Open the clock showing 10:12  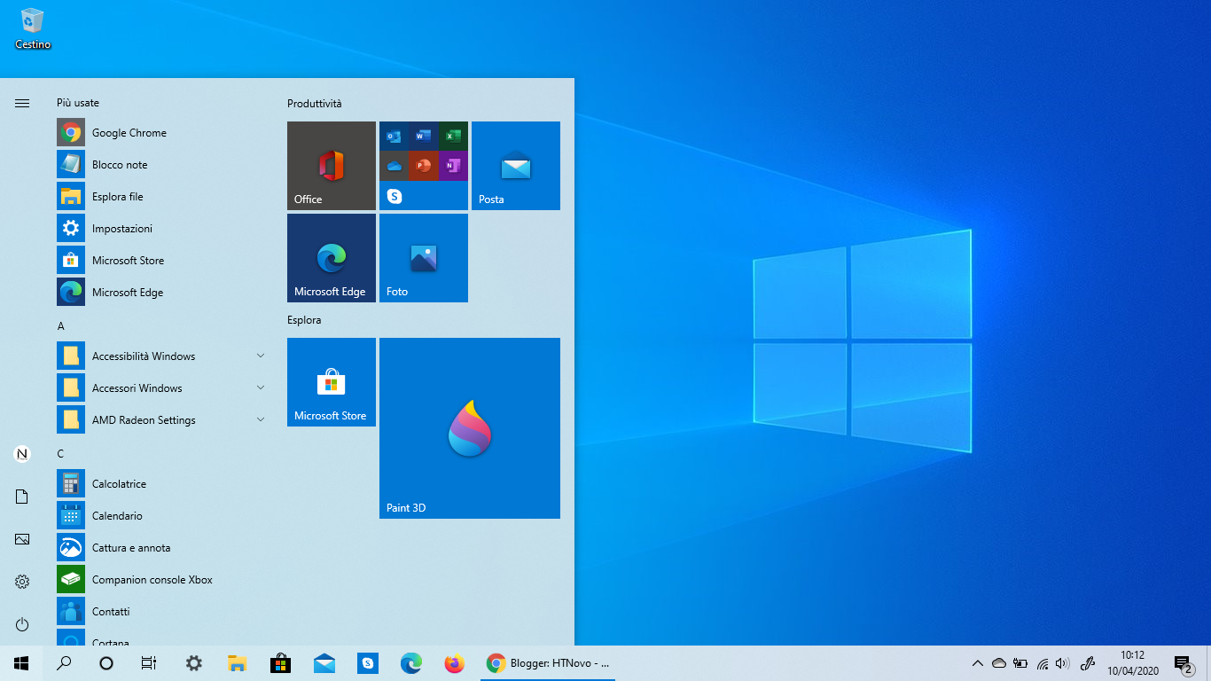[x=1133, y=663]
